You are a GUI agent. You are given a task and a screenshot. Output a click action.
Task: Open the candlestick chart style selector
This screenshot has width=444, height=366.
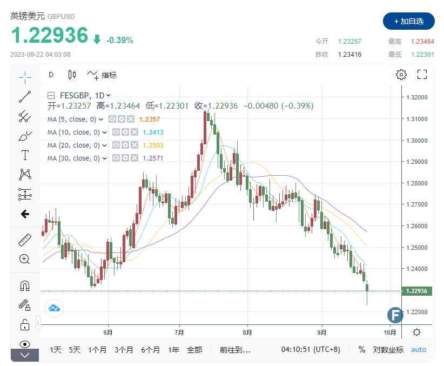(x=72, y=75)
